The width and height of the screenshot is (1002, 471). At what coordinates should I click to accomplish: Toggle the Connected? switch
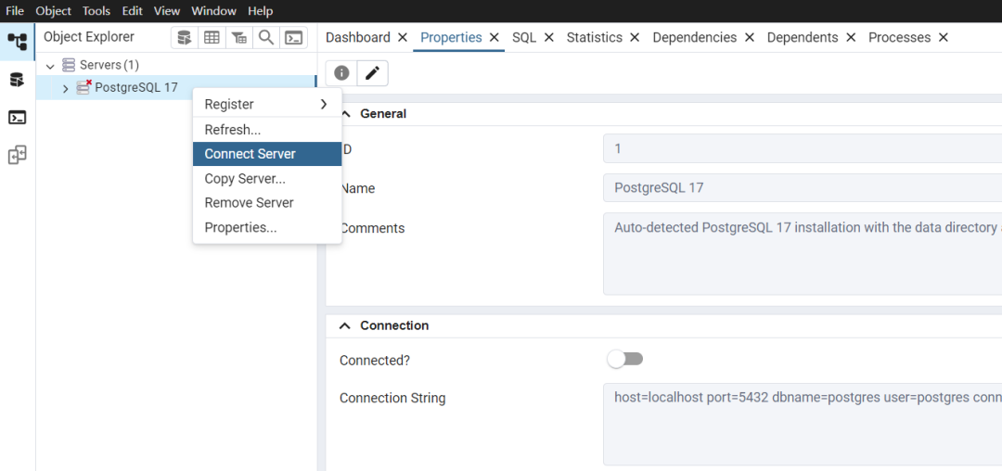[x=625, y=360]
